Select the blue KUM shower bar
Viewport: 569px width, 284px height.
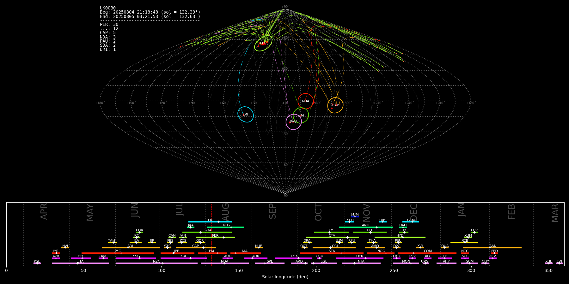(x=355, y=217)
